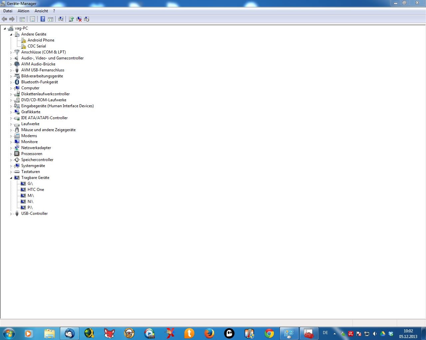The height and width of the screenshot is (340, 426).
Task: Select the Laufwerke category
Action: pyautogui.click(x=30, y=124)
